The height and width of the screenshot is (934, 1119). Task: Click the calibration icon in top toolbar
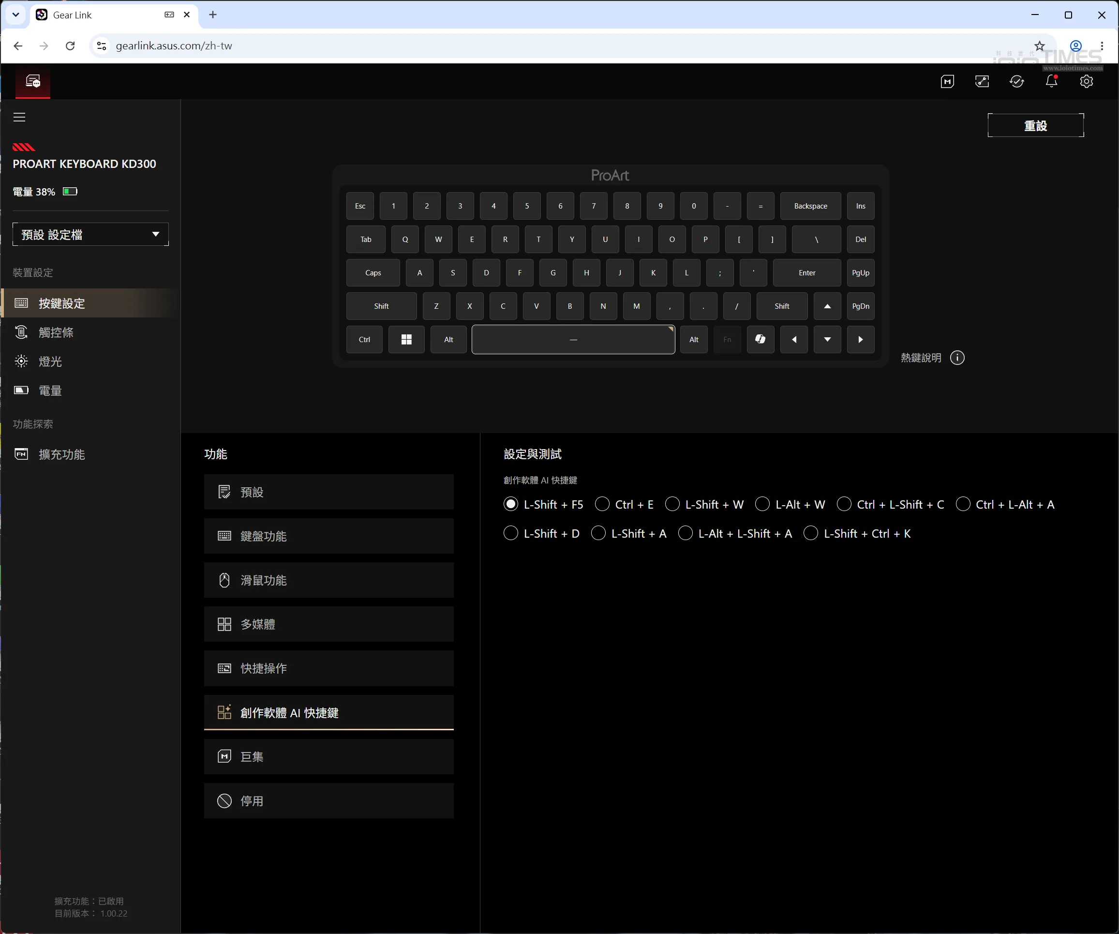click(982, 82)
